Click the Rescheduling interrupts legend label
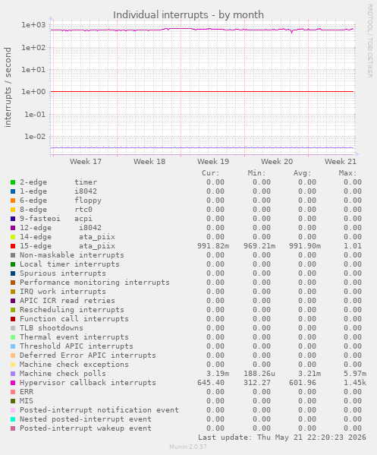The image size is (377, 455). coord(71,310)
